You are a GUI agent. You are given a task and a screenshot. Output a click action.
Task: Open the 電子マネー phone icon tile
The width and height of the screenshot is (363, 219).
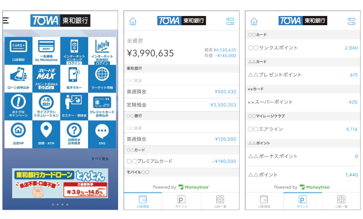click(74, 79)
